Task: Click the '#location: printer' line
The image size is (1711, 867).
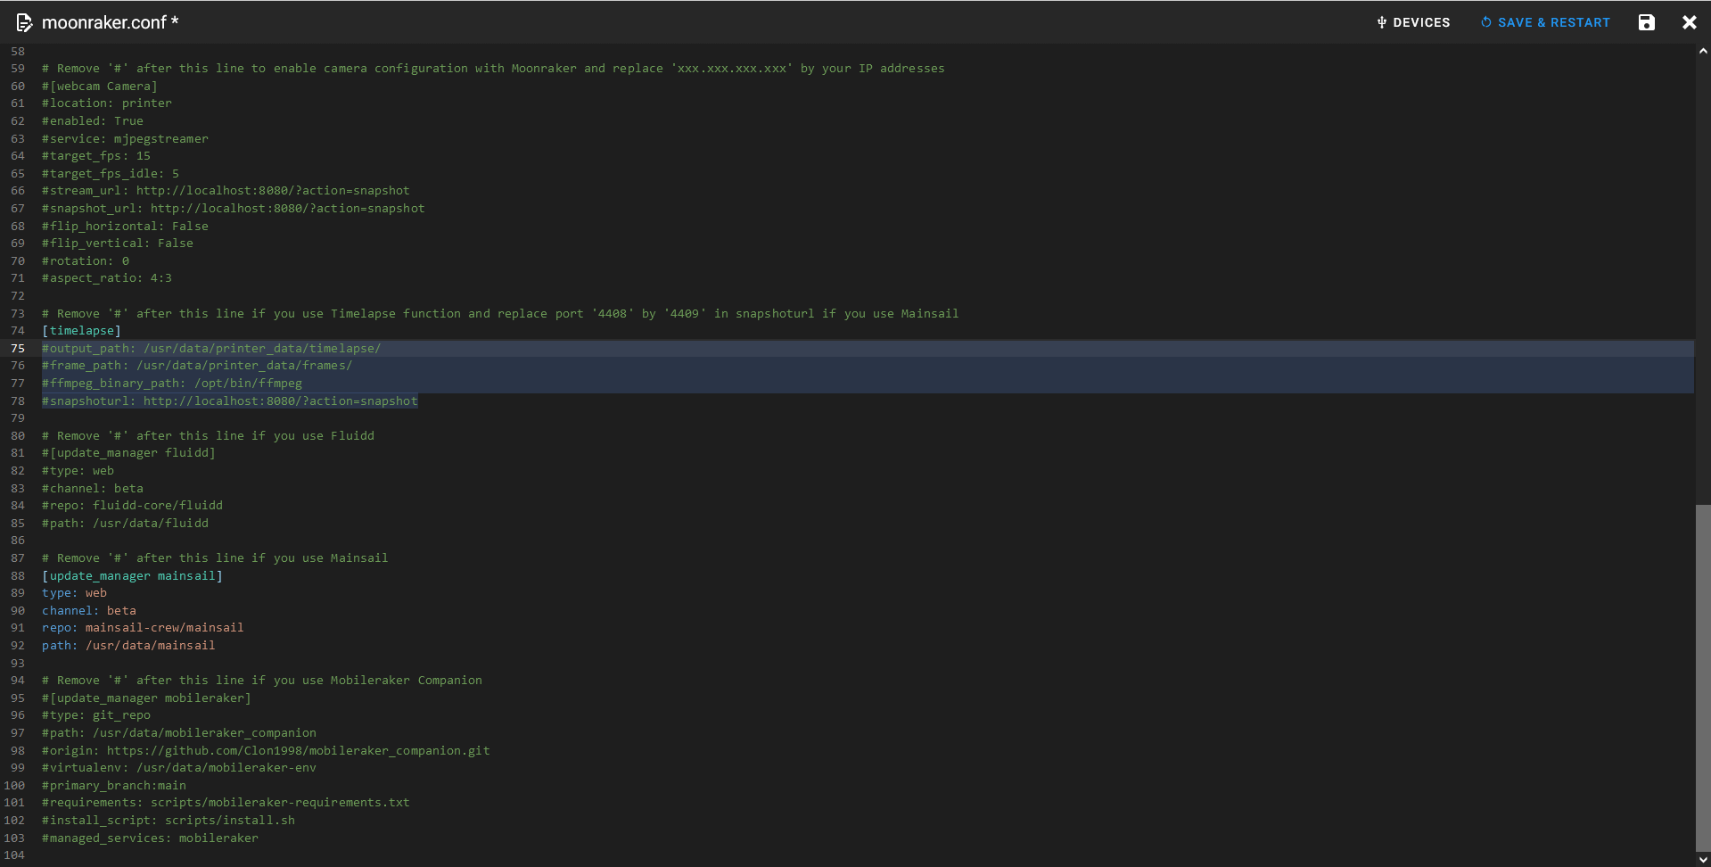Action: [107, 103]
